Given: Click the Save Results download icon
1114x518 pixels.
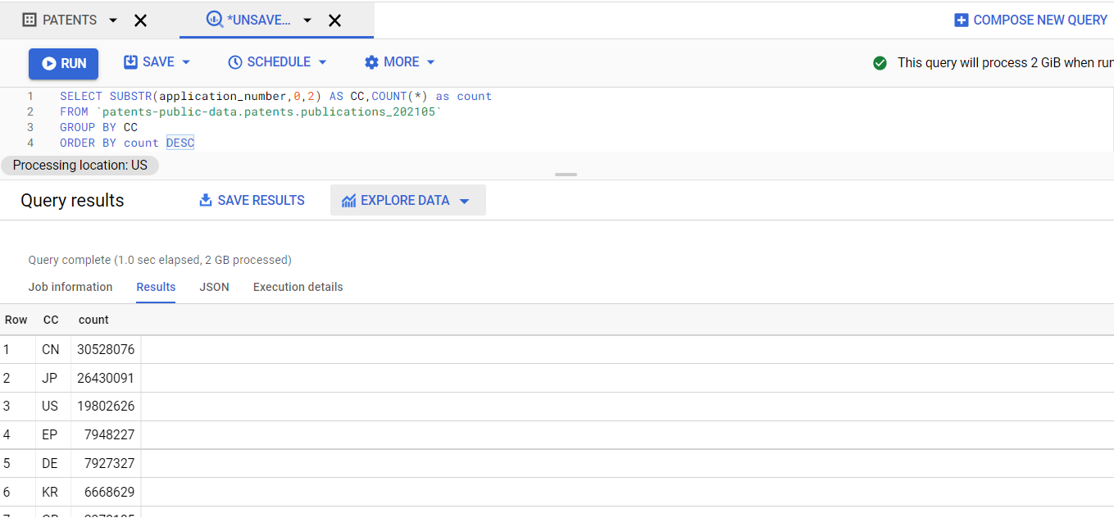Looking at the screenshot, I should [205, 200].
